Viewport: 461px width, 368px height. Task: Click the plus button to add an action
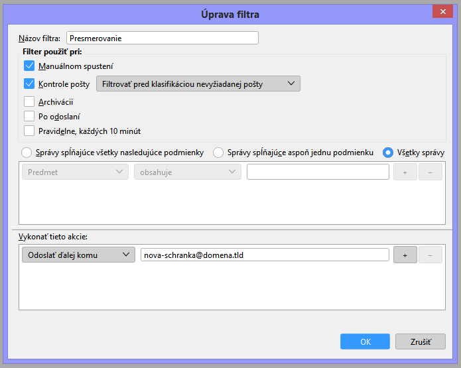click(x=405, y=255)
